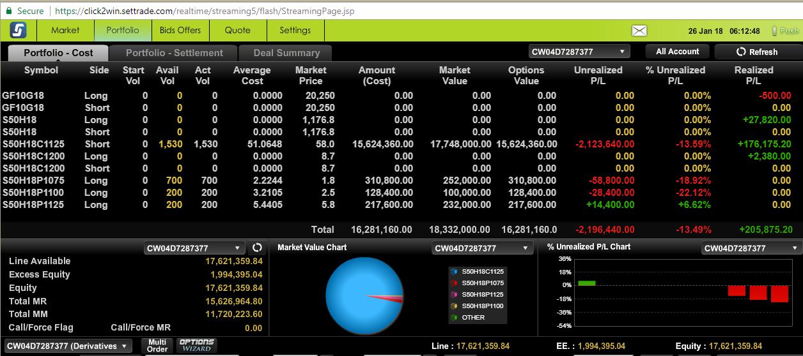Click the Settrade S logo icon
Image resolution: width=803 pixels, height=356 pixels.
[x=18, y=30]
